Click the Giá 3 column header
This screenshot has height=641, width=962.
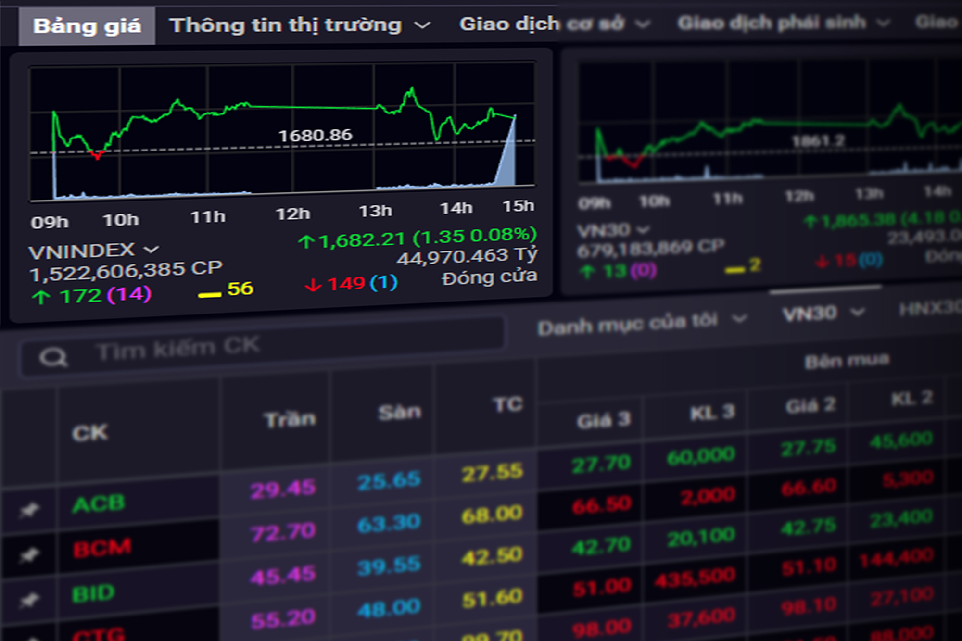pos(604,420)
